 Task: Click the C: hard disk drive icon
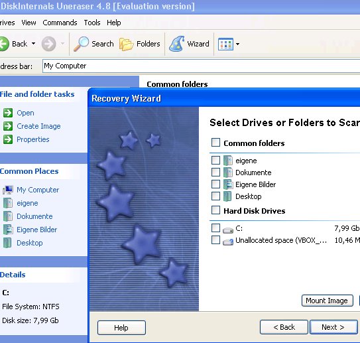(228, 230)
